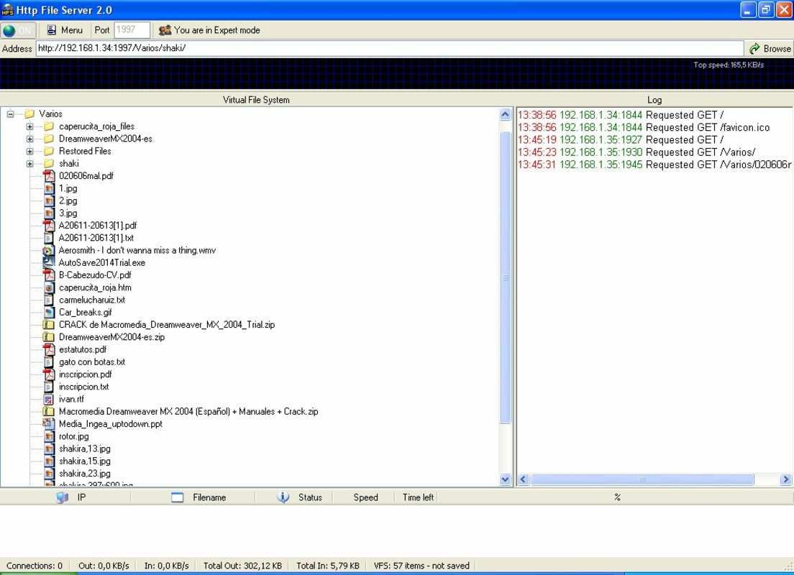
Task: Click the AutoSave2014Trial.exe icon
Action: [49, 262]
